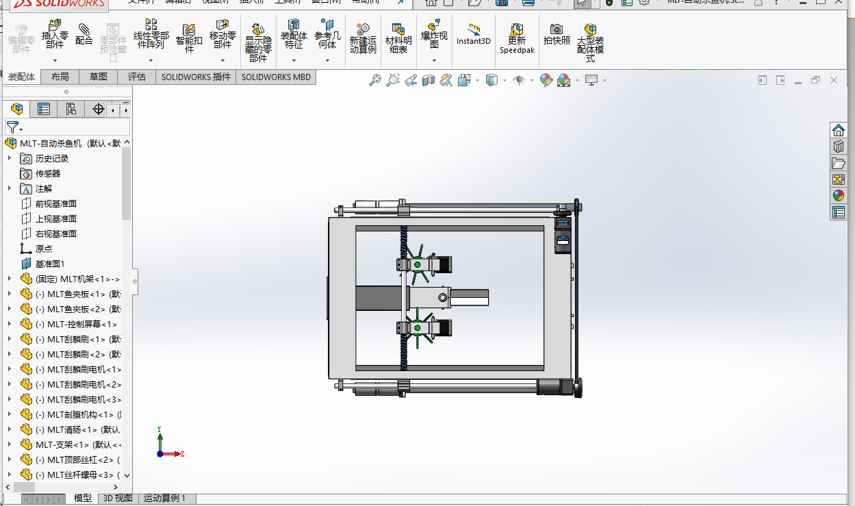Open the Smart Fasteners (智能扣件) tool
This screenshot has height=506, width=855.
(189, 38)
